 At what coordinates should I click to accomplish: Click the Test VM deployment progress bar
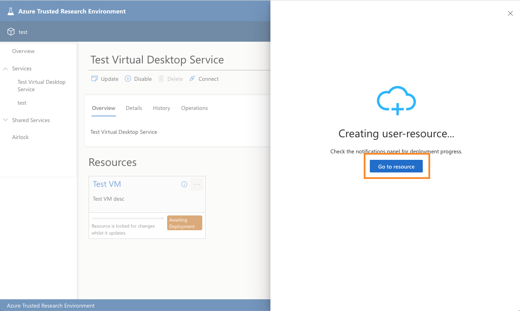pos(127,218)
